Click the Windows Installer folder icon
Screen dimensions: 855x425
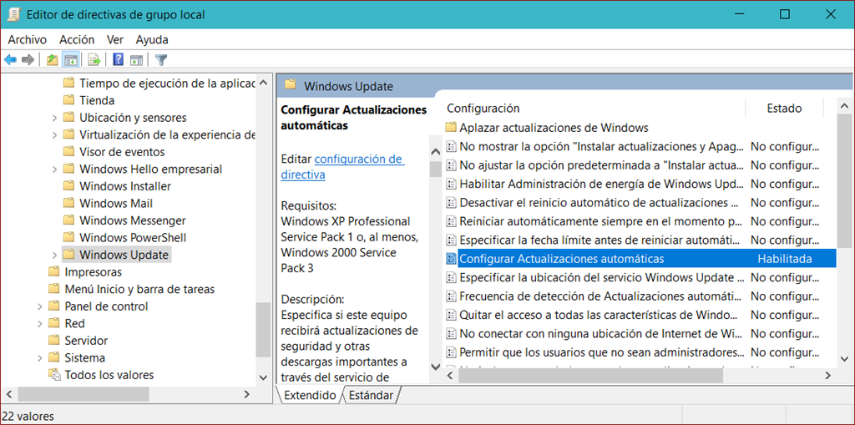pyautogui.click(x=68, y=186)
